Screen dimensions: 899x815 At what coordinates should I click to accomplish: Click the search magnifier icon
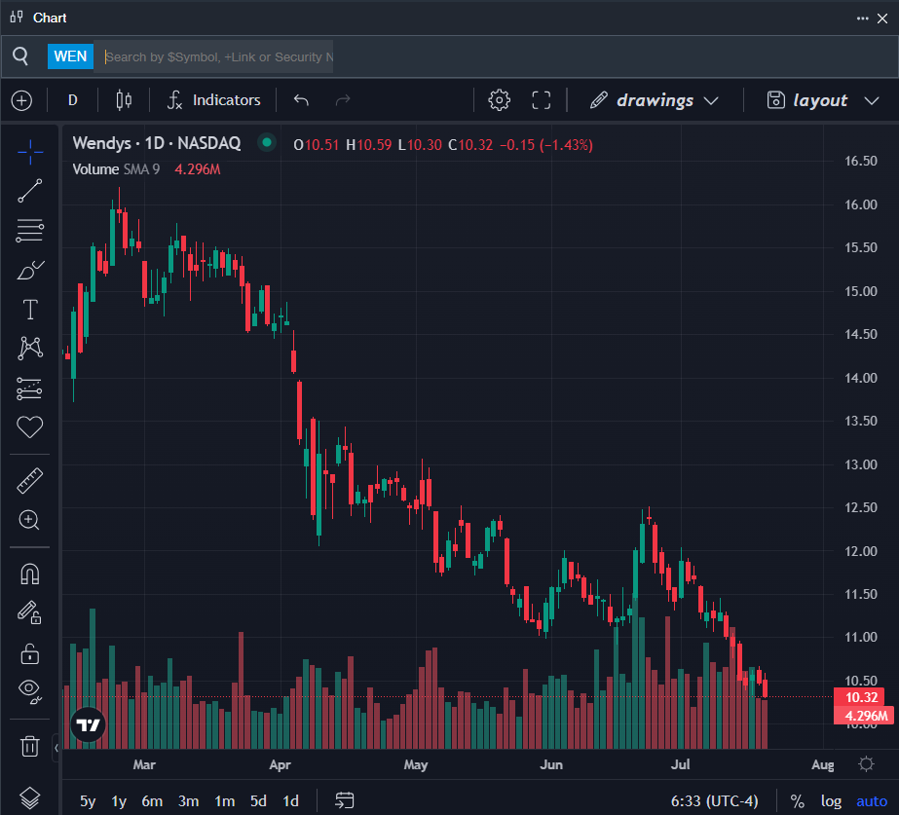[20, 56]
